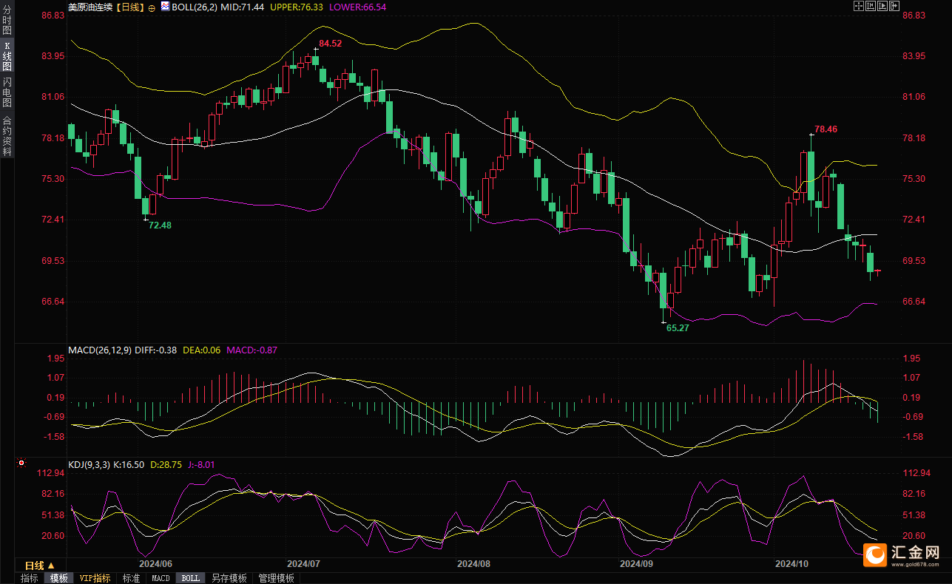Click the jump-to-start chart range icon
Viewport: 952px width, 584px height.
871,6
